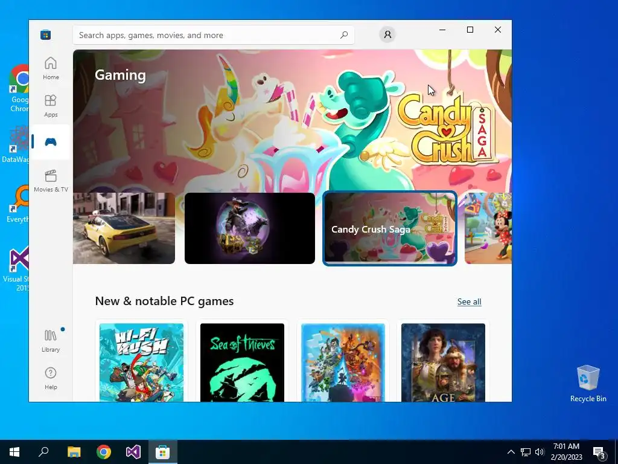This screenshot has width=618, height=464.
Task: Click the Gaming banner title text
Action: [120, 75]
